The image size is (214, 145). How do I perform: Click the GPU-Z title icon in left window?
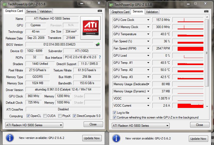tap(5, 4)
